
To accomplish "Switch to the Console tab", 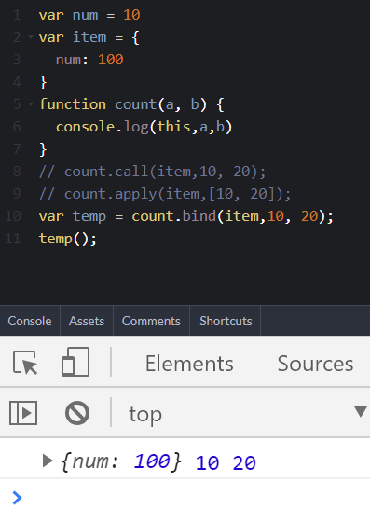I will (30, 321).
